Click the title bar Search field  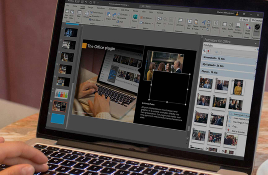(164, 7)
